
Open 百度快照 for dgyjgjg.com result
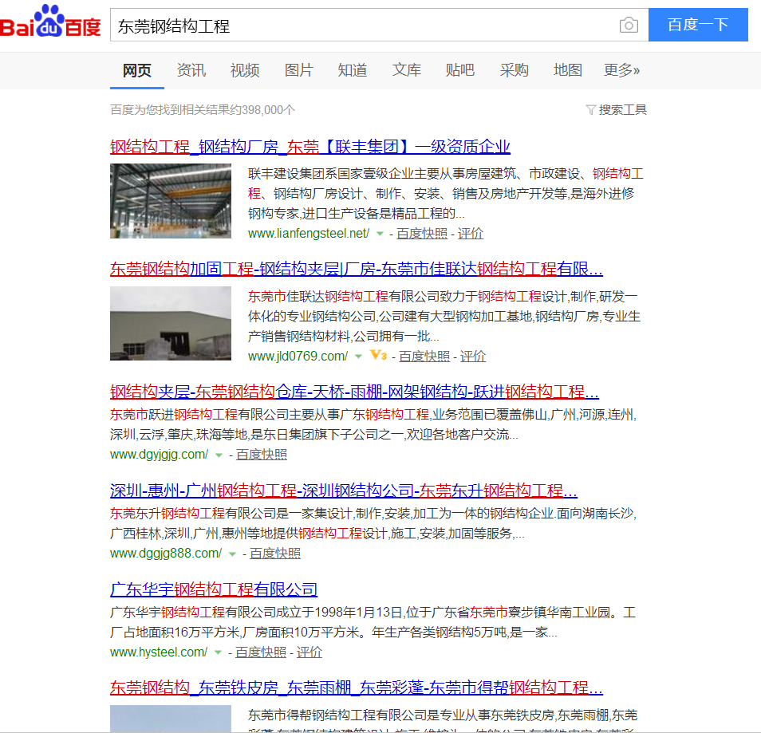pyautogui.click(x=262, y=455)
